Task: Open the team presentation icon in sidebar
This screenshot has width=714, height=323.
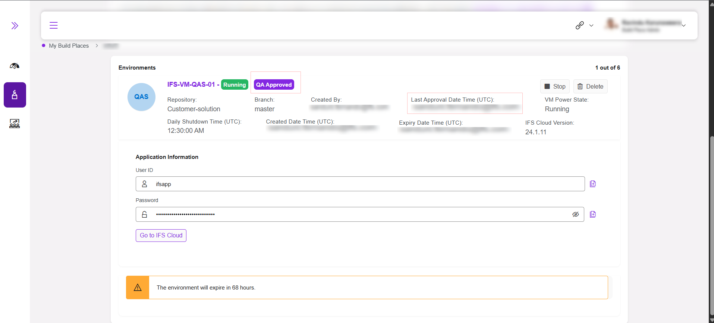Action: click(x=15, y=124)
